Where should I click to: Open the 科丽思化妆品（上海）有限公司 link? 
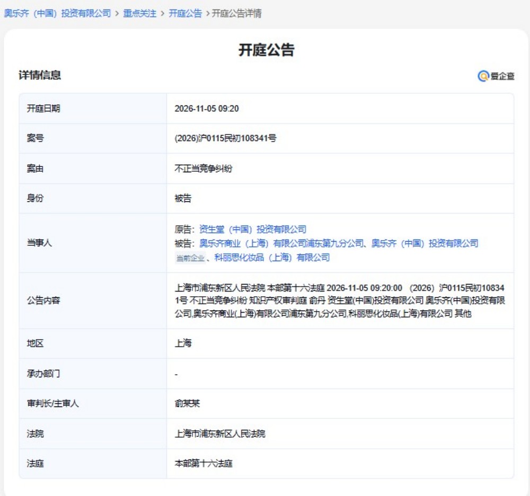272,258
